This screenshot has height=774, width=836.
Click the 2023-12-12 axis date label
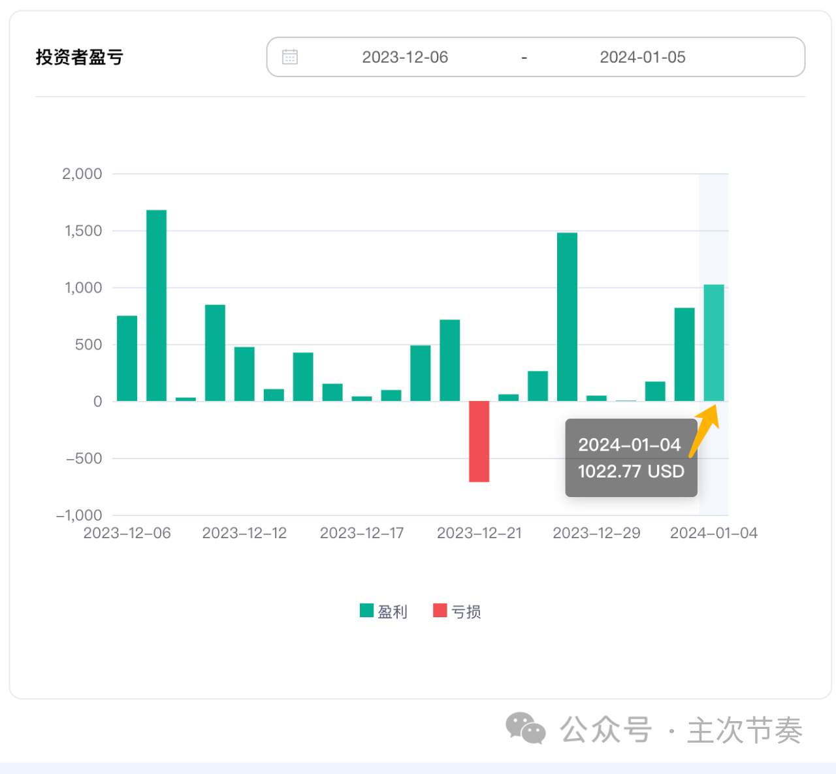pyautogui.click(x=244, y=533)
